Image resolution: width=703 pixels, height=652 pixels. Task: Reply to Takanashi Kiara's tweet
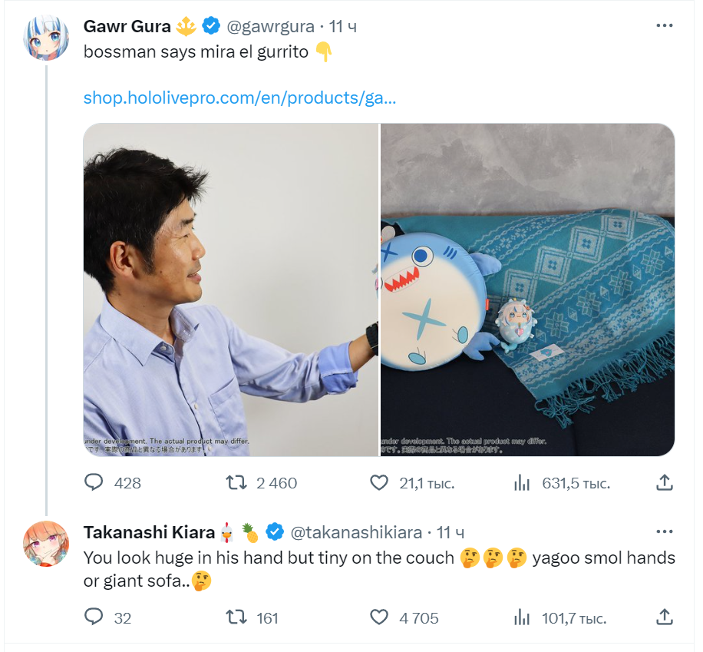(94, 617)
